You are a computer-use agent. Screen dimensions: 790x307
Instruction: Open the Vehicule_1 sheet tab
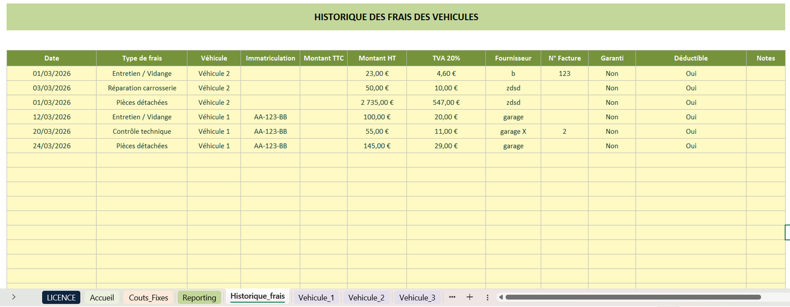pos(317,297)
